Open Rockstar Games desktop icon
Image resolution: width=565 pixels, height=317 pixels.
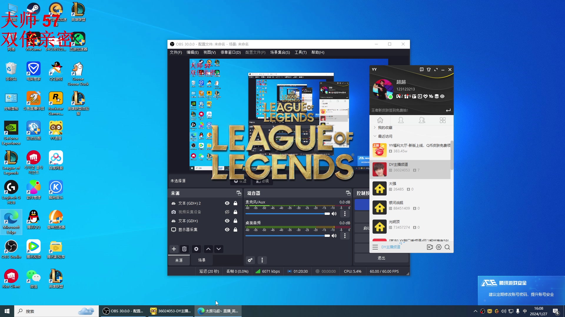[x=56, y=103]
